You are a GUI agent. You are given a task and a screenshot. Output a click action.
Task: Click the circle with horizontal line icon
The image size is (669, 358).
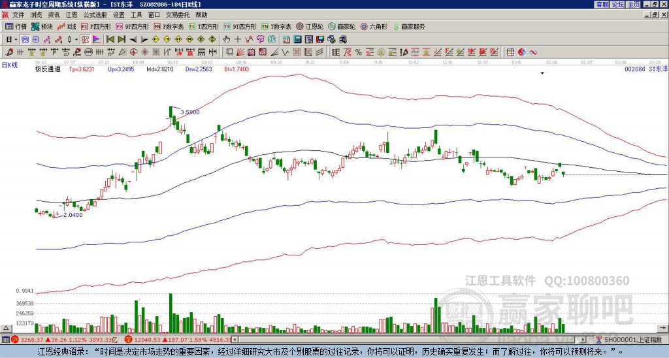pyautogui.click(x=88, y=52)
